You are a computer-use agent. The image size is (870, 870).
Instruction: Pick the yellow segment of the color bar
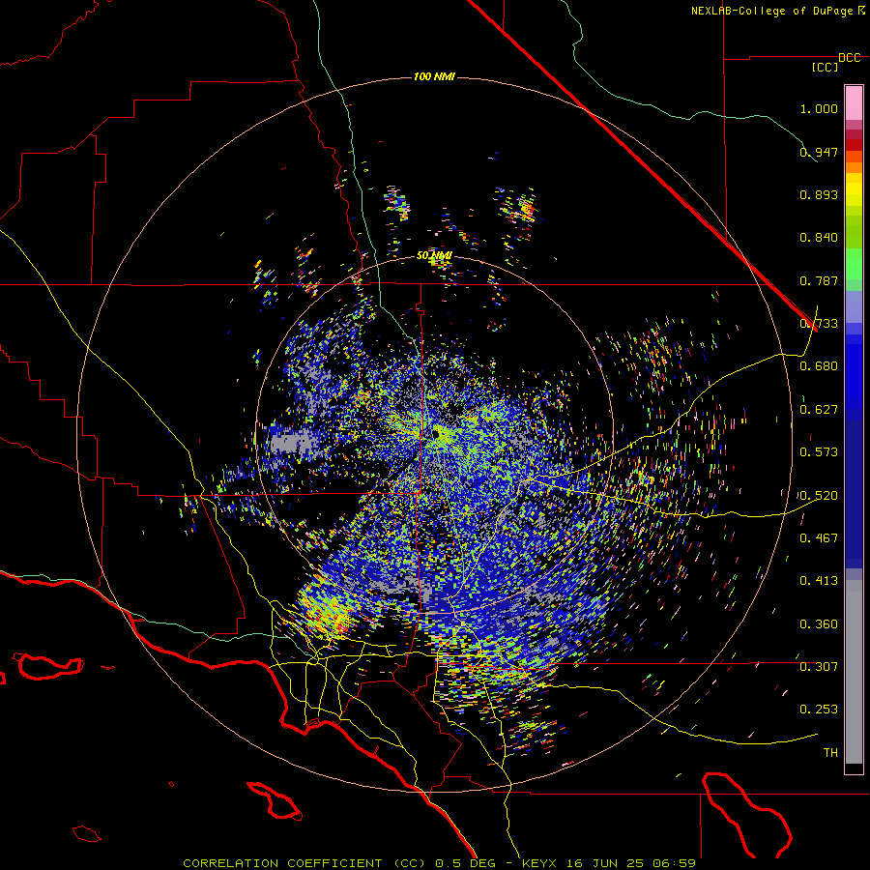point(854,189)
